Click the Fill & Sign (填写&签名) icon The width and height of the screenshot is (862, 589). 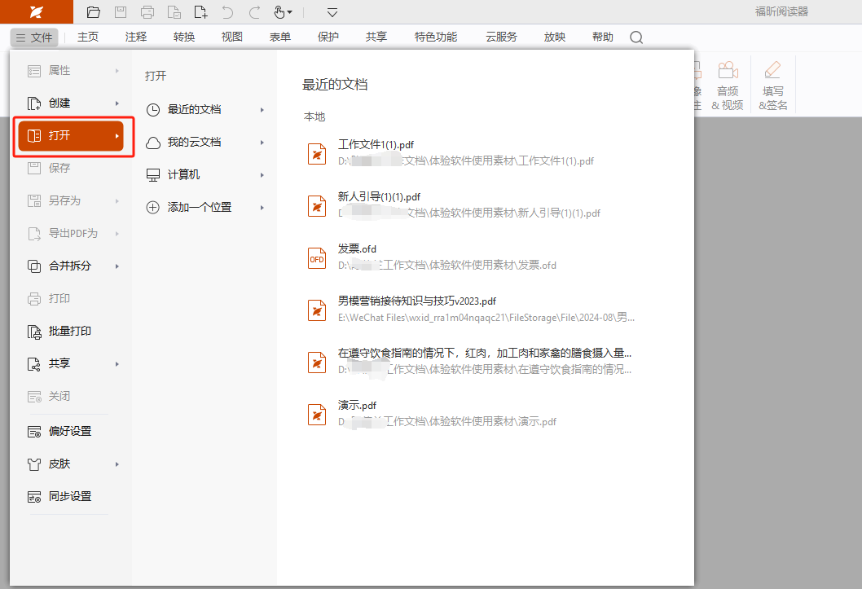pos(772,71)
